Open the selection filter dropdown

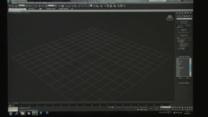(x=21, y=6)
